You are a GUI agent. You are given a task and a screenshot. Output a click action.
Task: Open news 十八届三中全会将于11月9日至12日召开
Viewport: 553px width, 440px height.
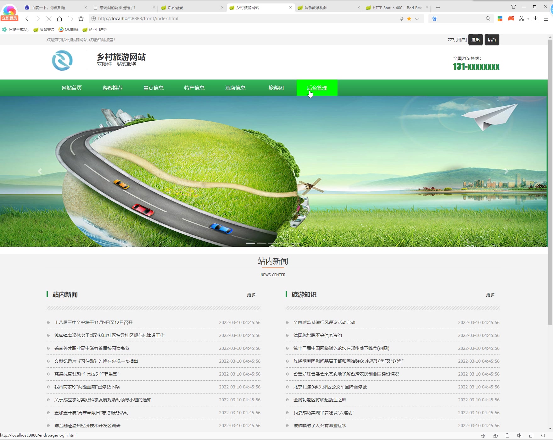(93, 322)
